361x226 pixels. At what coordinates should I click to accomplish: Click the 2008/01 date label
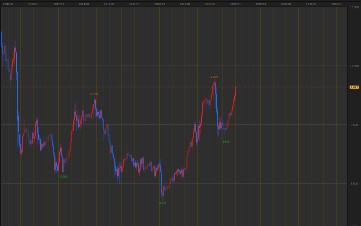pos(9,4)
